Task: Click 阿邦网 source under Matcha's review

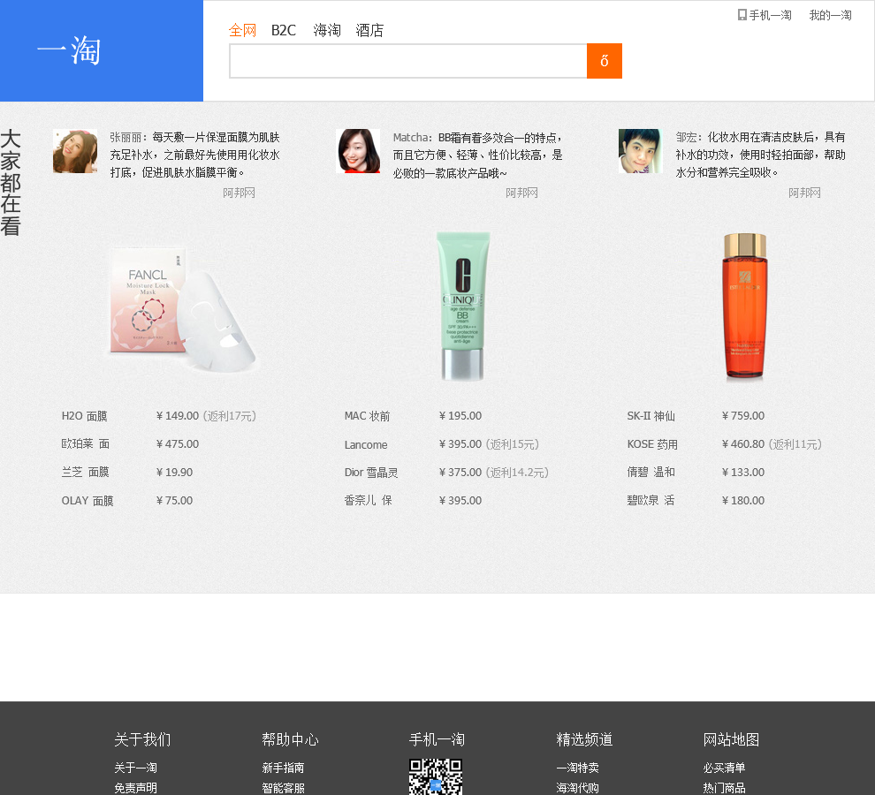Action: click(521, 193)
